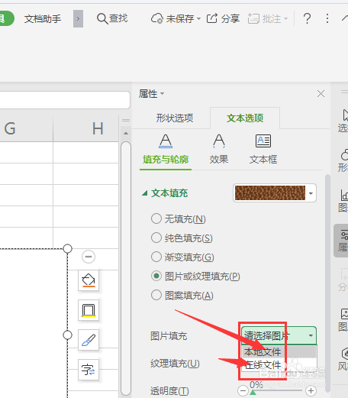Open the 文档助手 document assistant
This screenshot has width=348, height=398.
click(x=43, y=19)
